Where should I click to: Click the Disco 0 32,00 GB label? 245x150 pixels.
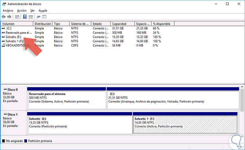click(x=9, y=97)
